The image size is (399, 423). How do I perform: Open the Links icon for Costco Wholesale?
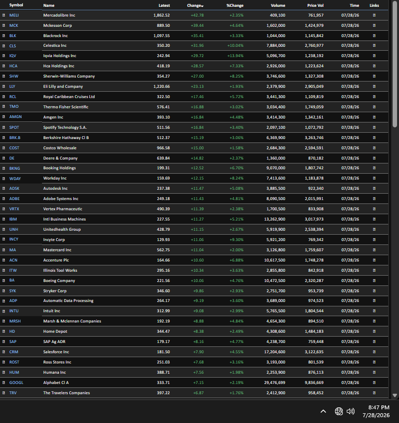(374, 148)
